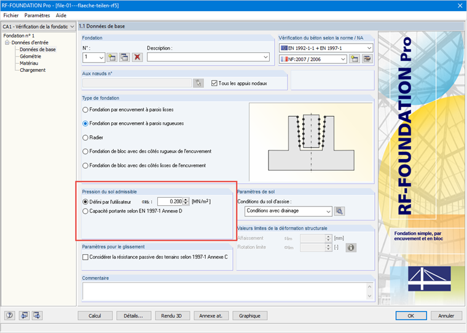Close the RF-FOUNDATION Pro window

click(460, 6)
